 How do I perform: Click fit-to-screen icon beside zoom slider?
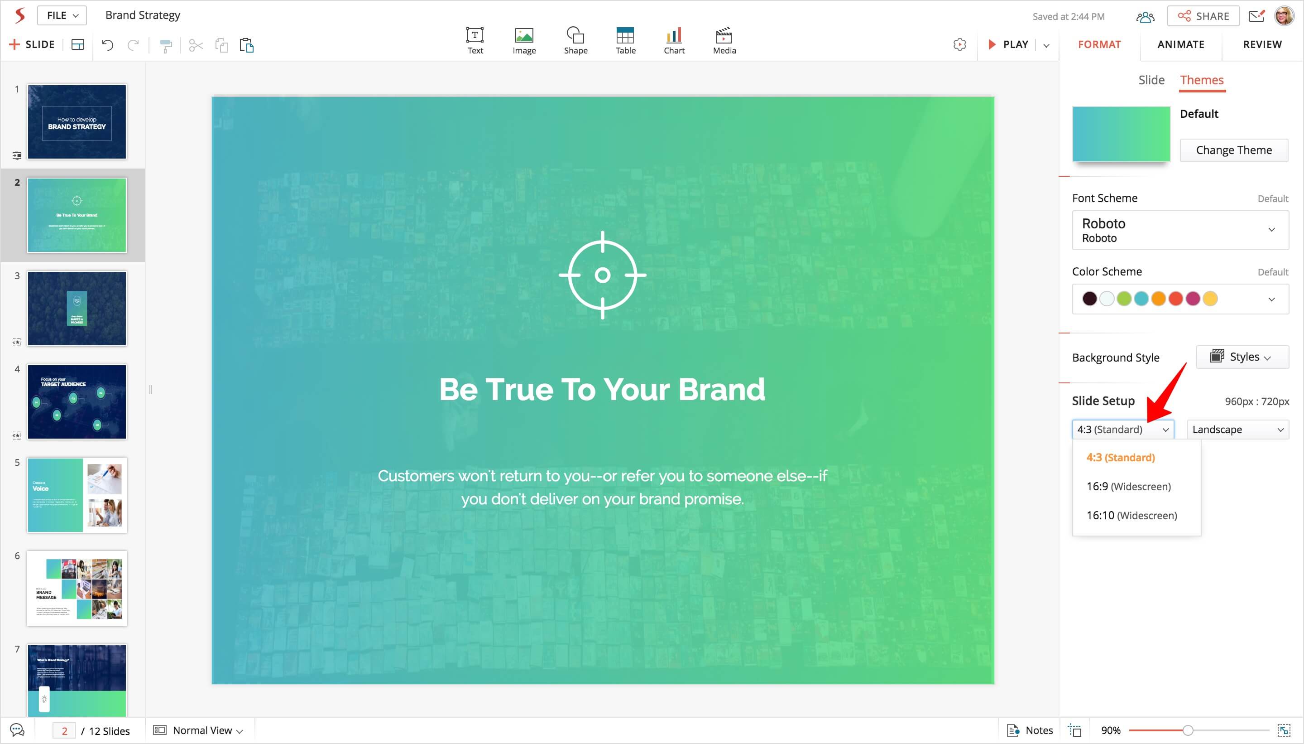1284,730
